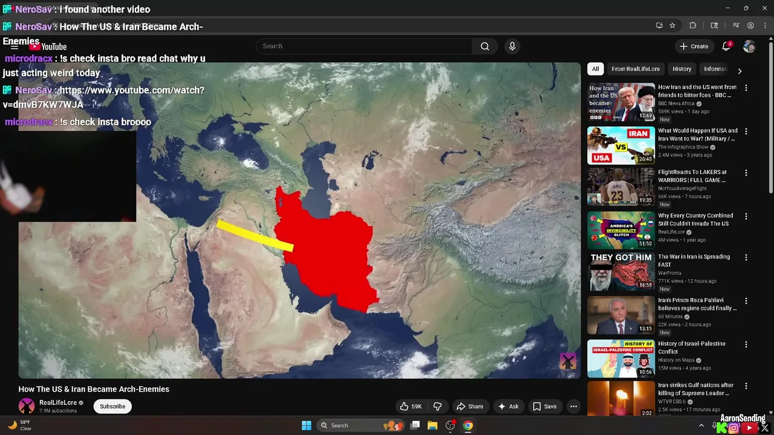Open FlightReacts Lakers game thumbnail
This screenshot has width=774, height=435.
621,187
